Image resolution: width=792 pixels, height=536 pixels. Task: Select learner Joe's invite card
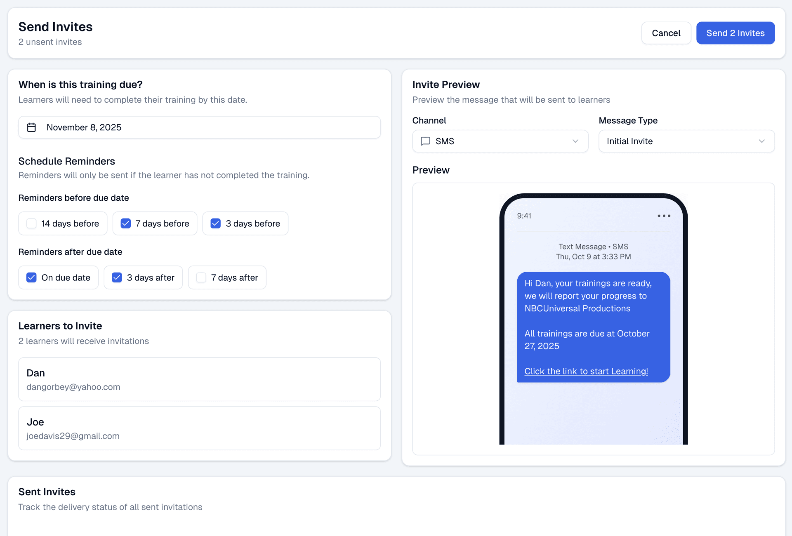coord(199,428)
